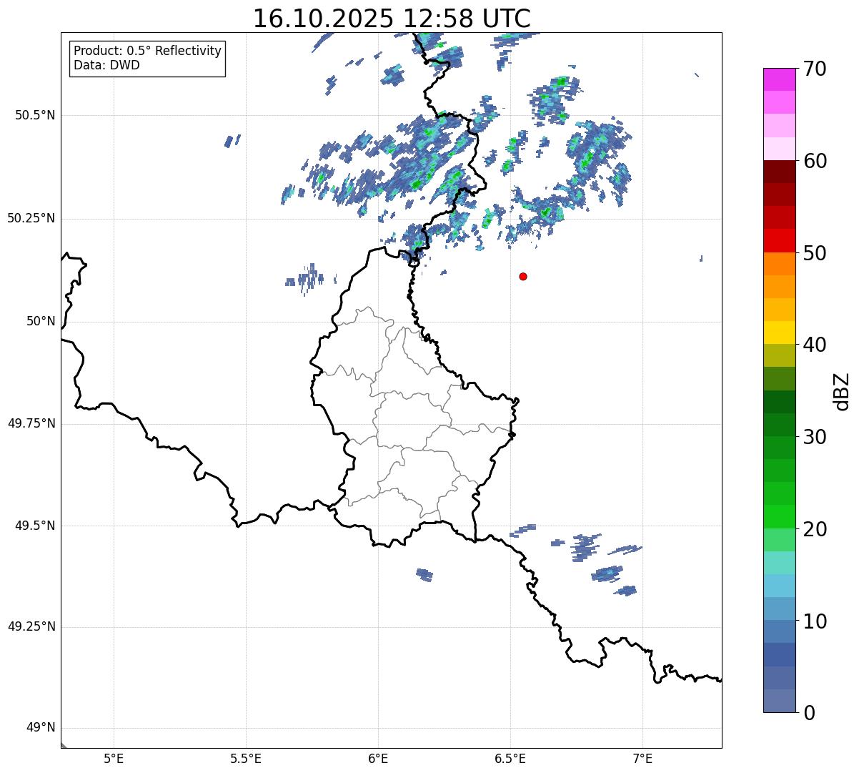The width and height of the screenshot is (859, 773).
Task: Click the Product 0.5° Reflectivity legend text
Action: point(147,51)
